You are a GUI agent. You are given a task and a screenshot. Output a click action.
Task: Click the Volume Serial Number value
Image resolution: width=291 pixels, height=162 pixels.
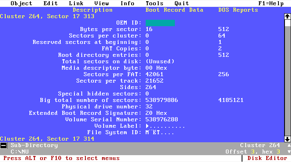coord(161,120)
